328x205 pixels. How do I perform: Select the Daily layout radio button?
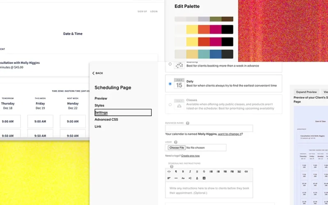coord(170,84)
